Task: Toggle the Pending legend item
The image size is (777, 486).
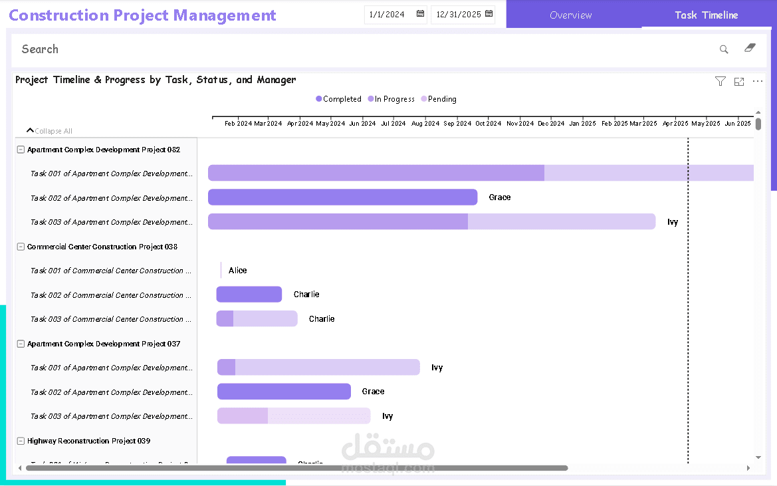Action: [439, 99]
